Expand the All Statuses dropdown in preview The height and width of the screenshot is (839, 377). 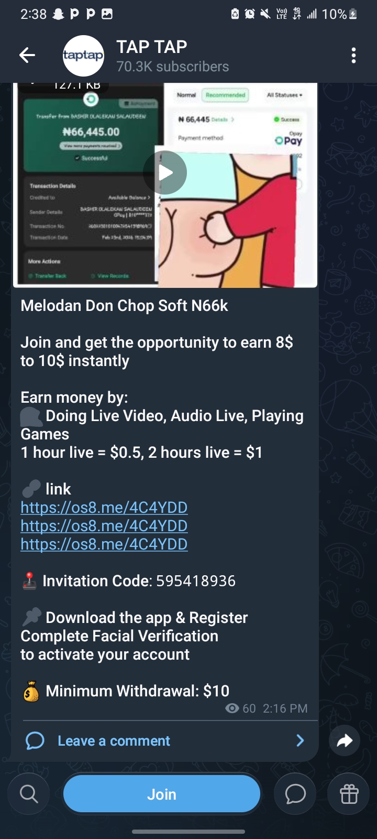point(284,95)
